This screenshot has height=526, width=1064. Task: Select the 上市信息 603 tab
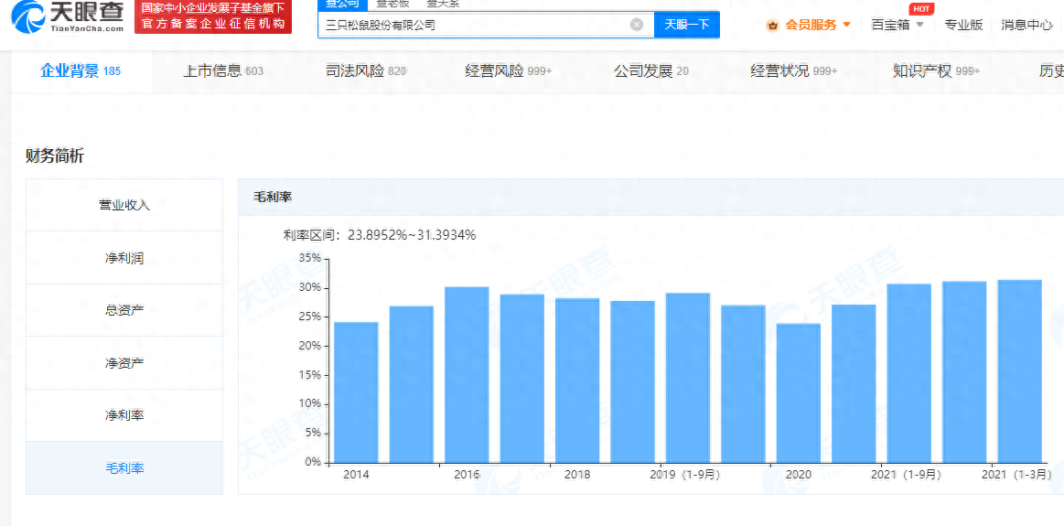point(223,71)
